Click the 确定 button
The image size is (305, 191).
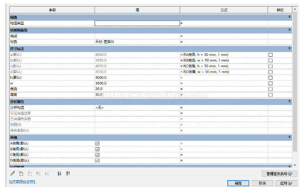[x=238, y=183]
